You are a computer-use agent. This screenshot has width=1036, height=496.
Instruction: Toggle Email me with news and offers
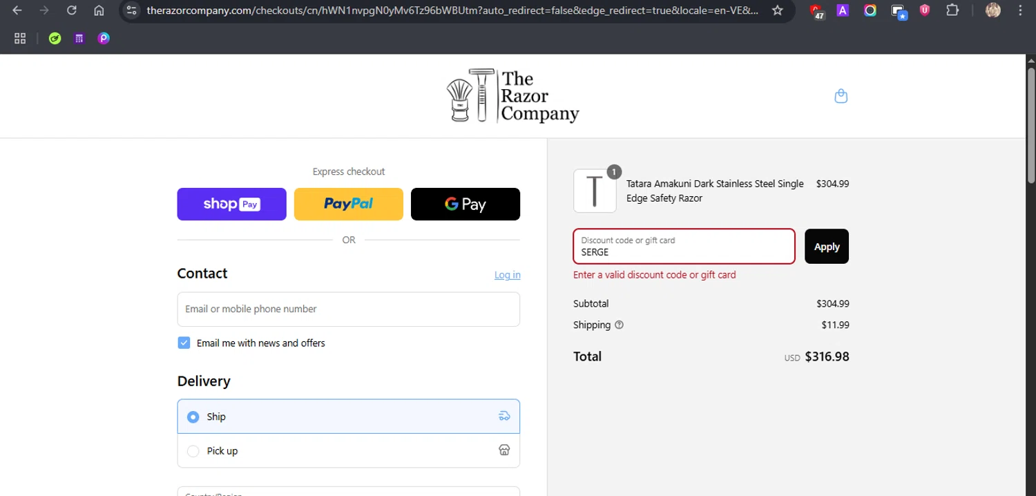184,343
